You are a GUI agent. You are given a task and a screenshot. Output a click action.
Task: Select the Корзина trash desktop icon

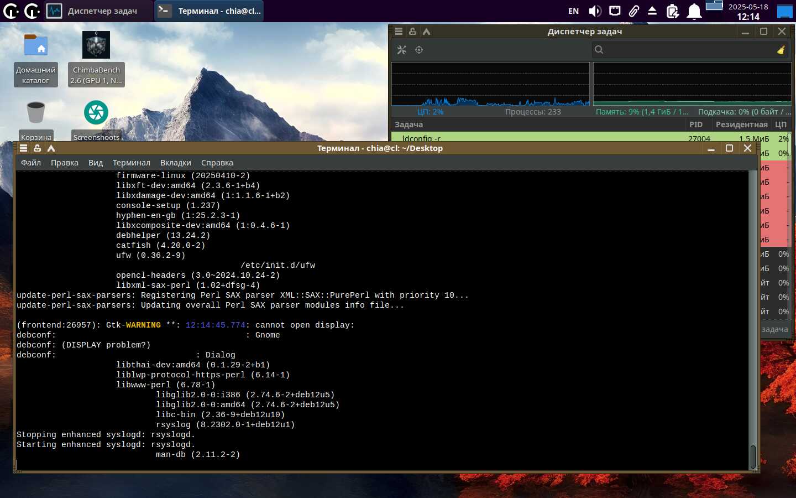36,121
